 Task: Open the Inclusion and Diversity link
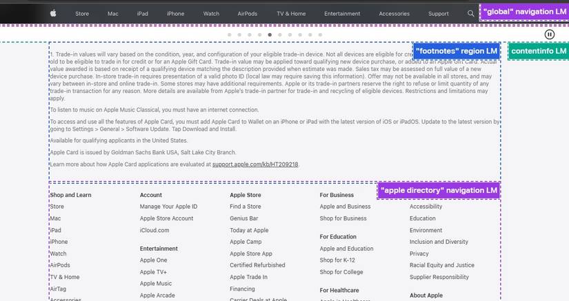(x=439, y=242)
